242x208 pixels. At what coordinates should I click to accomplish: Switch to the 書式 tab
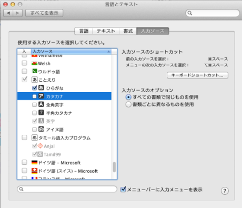128,31
